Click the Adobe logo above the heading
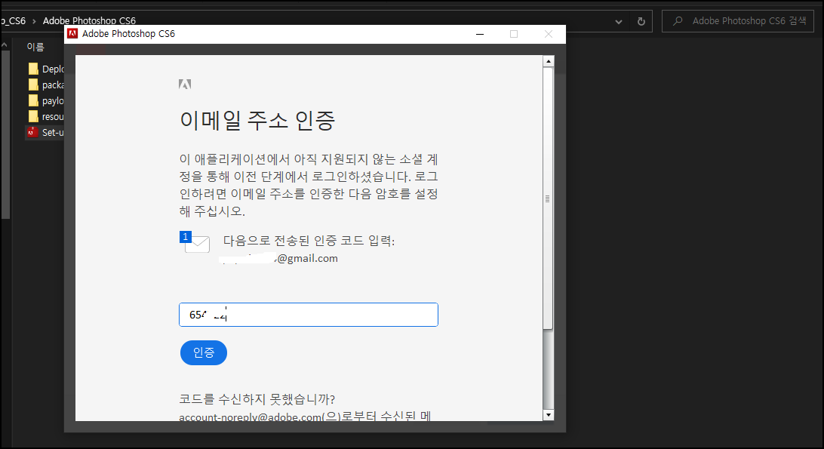The width and height of the screenshot is (824, 449). (185, 84)
